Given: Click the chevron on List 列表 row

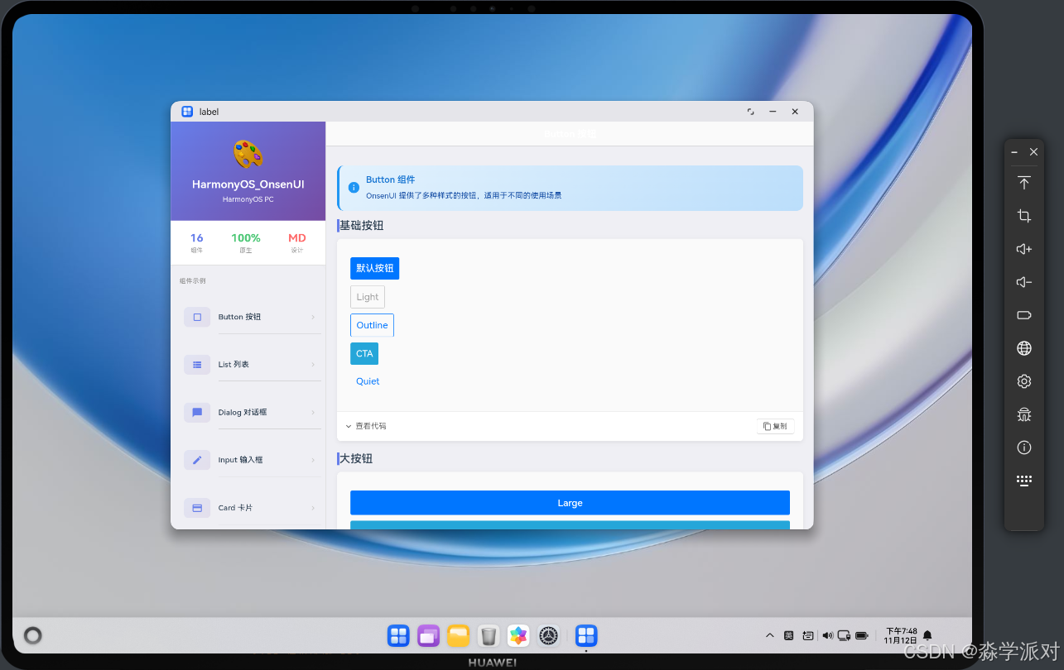Looking at the screenshot, I should [x=313, y=365].
